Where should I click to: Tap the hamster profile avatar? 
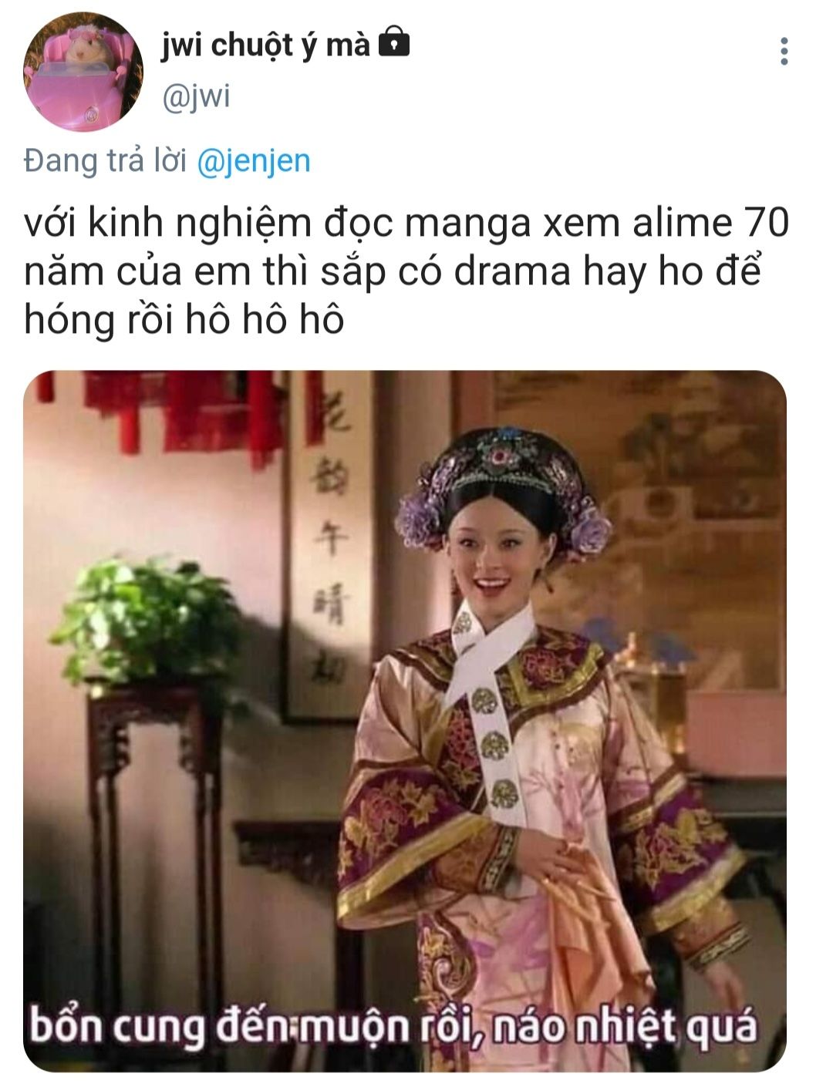click(83, 72)
